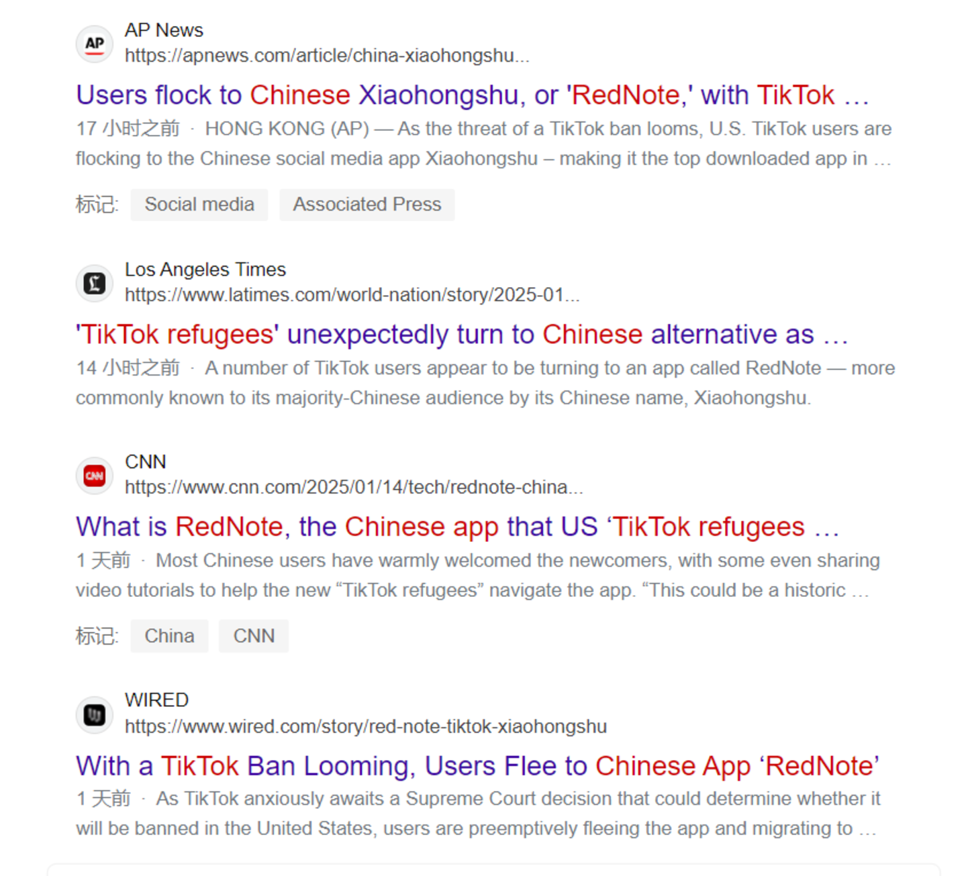966x876 pixels.
Task: Click the Los Angeles Times favicon icon
Action: point(94,284)
